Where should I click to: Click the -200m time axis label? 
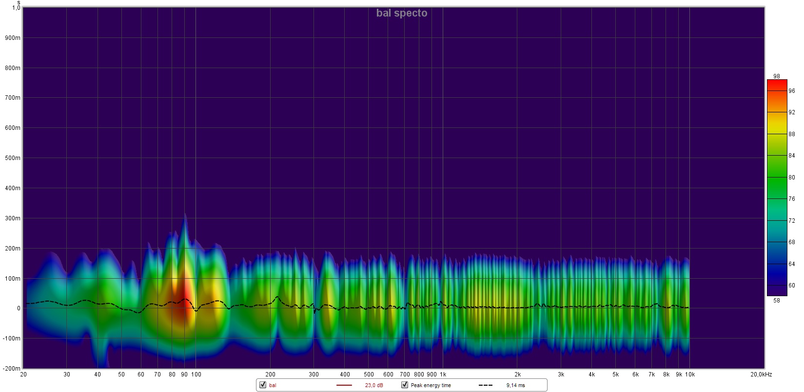pyautogui.click(x=12, y=368)
